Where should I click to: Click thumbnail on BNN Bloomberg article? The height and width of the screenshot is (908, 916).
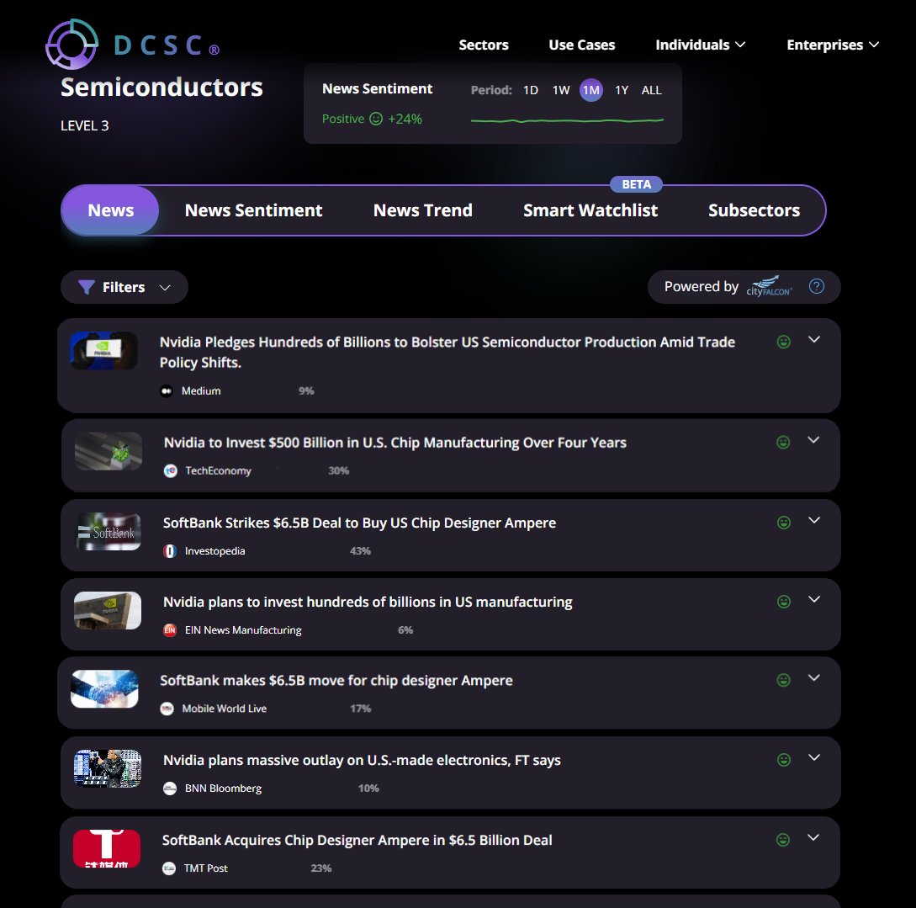pyautogui.click(x=108, y=768)
